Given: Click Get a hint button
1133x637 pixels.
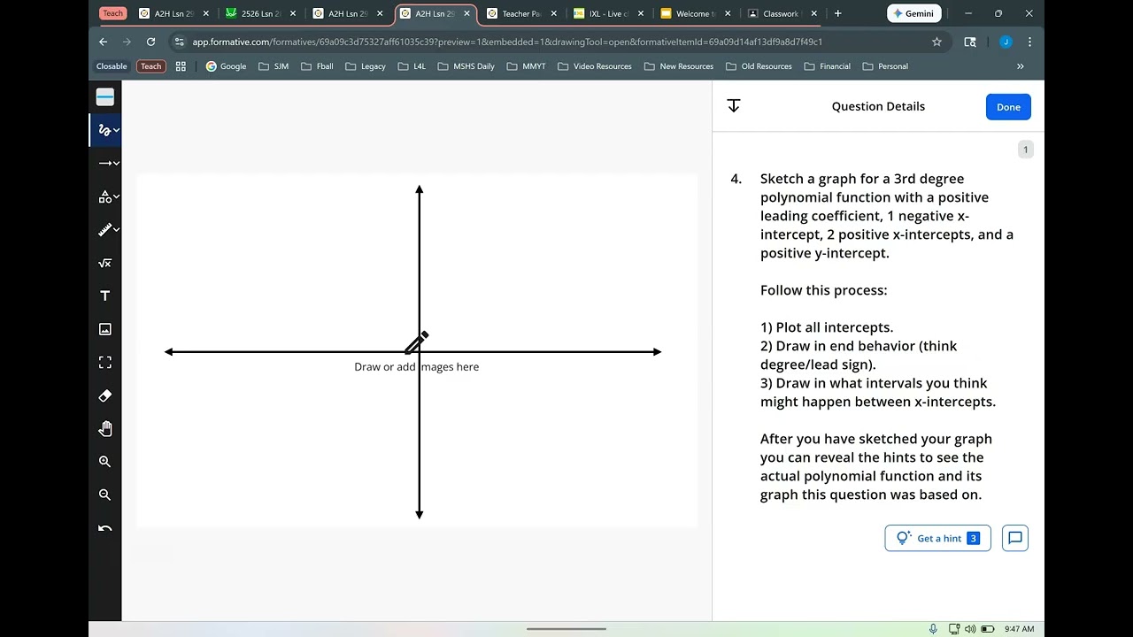Looking at the screenshot, I should point(937,538).
